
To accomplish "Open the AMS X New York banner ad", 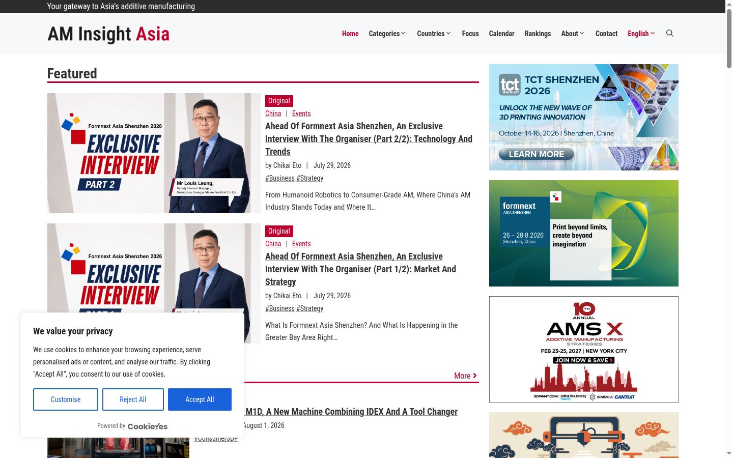I will pos(584,349).
